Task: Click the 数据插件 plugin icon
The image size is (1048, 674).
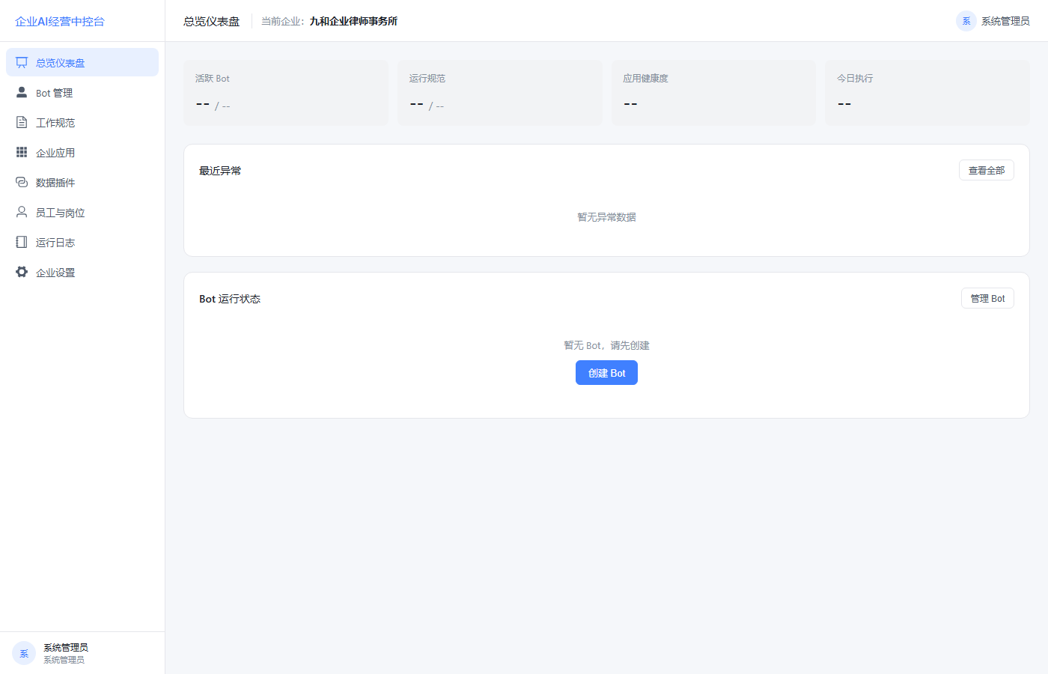Action: 22,182
